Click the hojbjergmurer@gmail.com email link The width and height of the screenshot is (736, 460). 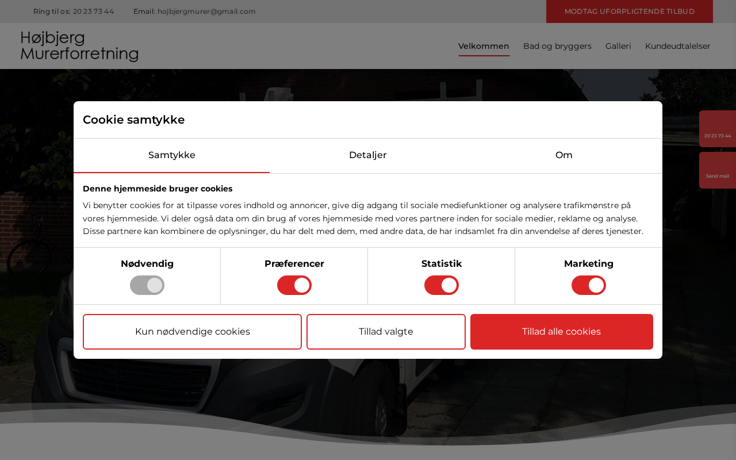(206, 11)
